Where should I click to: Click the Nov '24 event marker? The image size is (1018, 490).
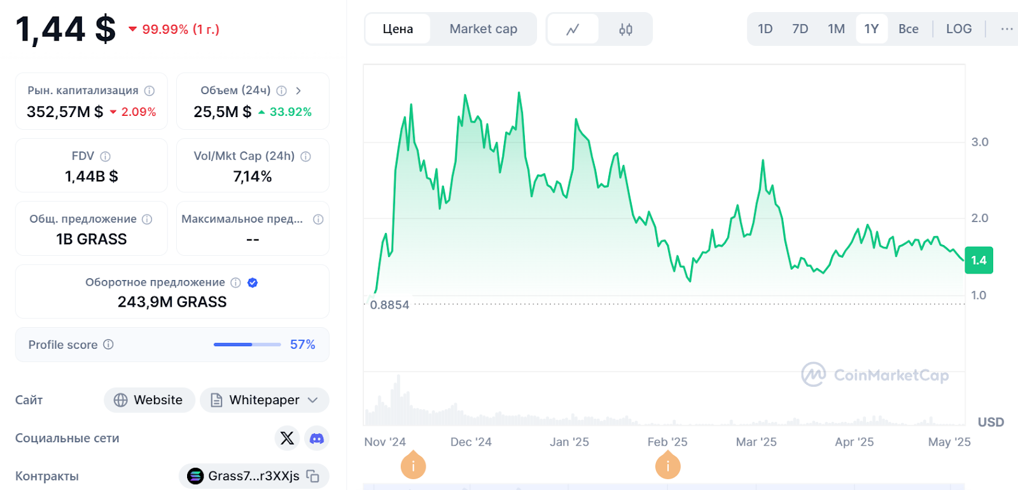pyautogui.click(x=413, y=466)
